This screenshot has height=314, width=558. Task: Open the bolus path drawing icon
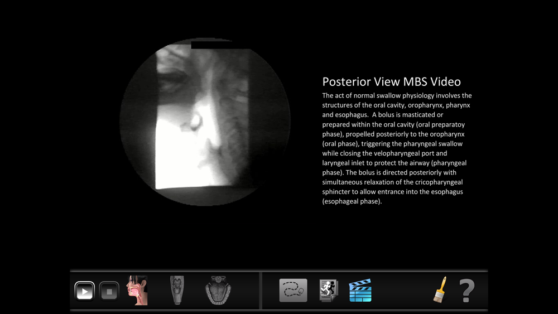coord(294,290)
